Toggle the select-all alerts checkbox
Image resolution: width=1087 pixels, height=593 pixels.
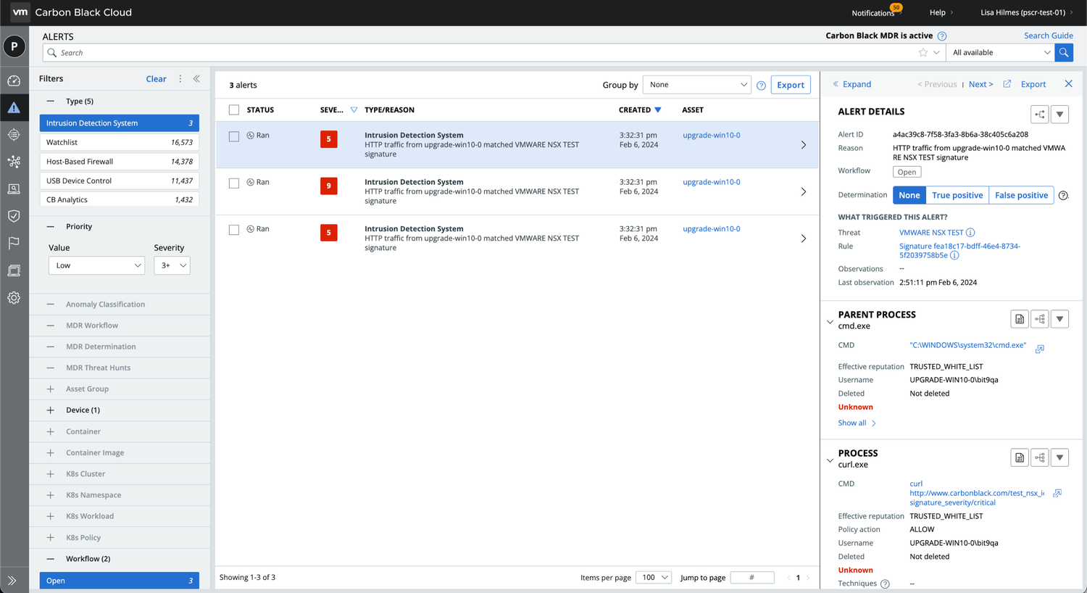[234, 110]
